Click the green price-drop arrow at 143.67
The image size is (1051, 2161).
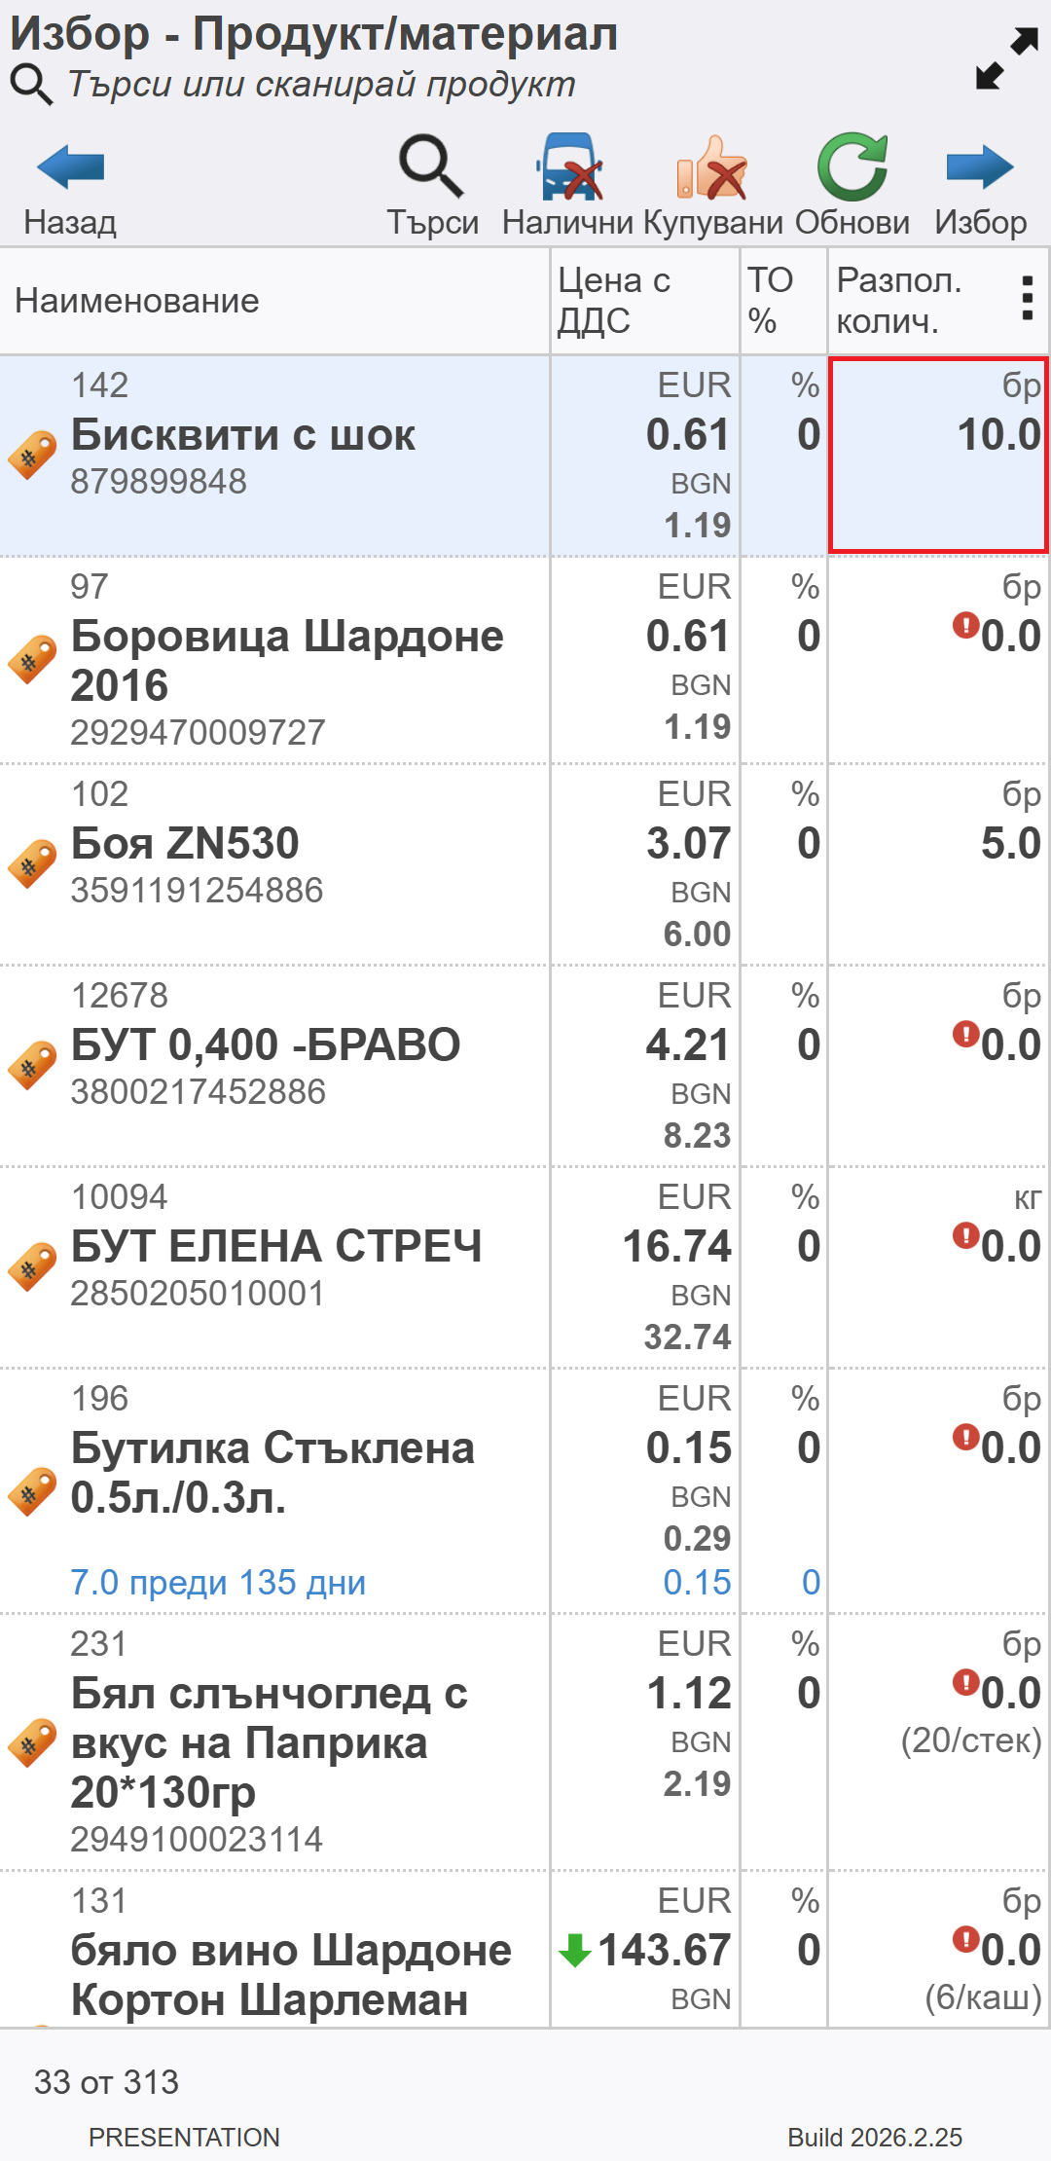(x=575, y=1950)
